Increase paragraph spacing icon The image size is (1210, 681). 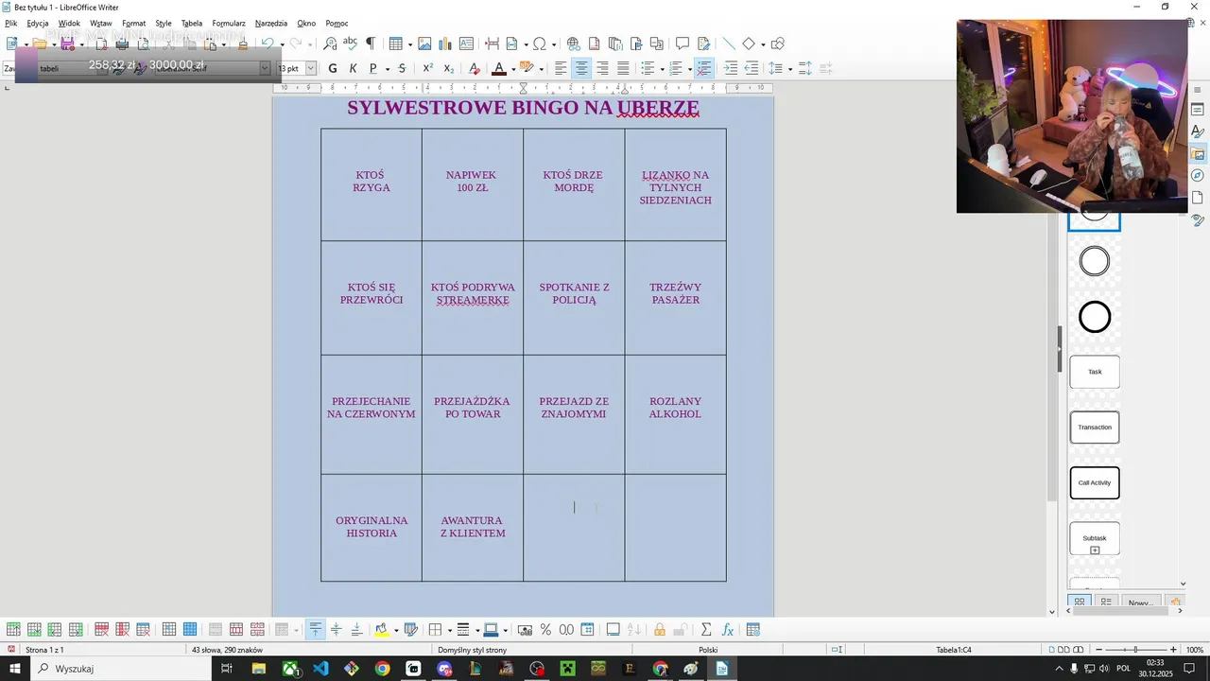point(804,68)
